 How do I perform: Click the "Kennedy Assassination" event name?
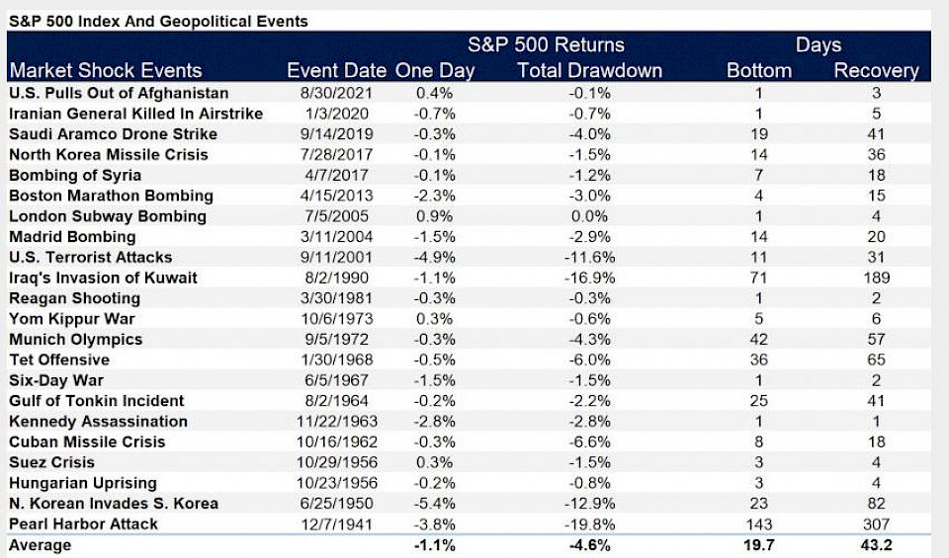[98, 421]
